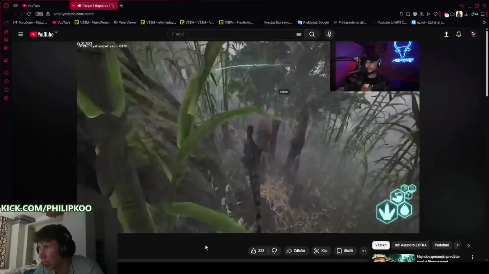
Task: Open VŠEM - eVyhledav bookmark
Action: pyautogui.click(x=158, y=22)
